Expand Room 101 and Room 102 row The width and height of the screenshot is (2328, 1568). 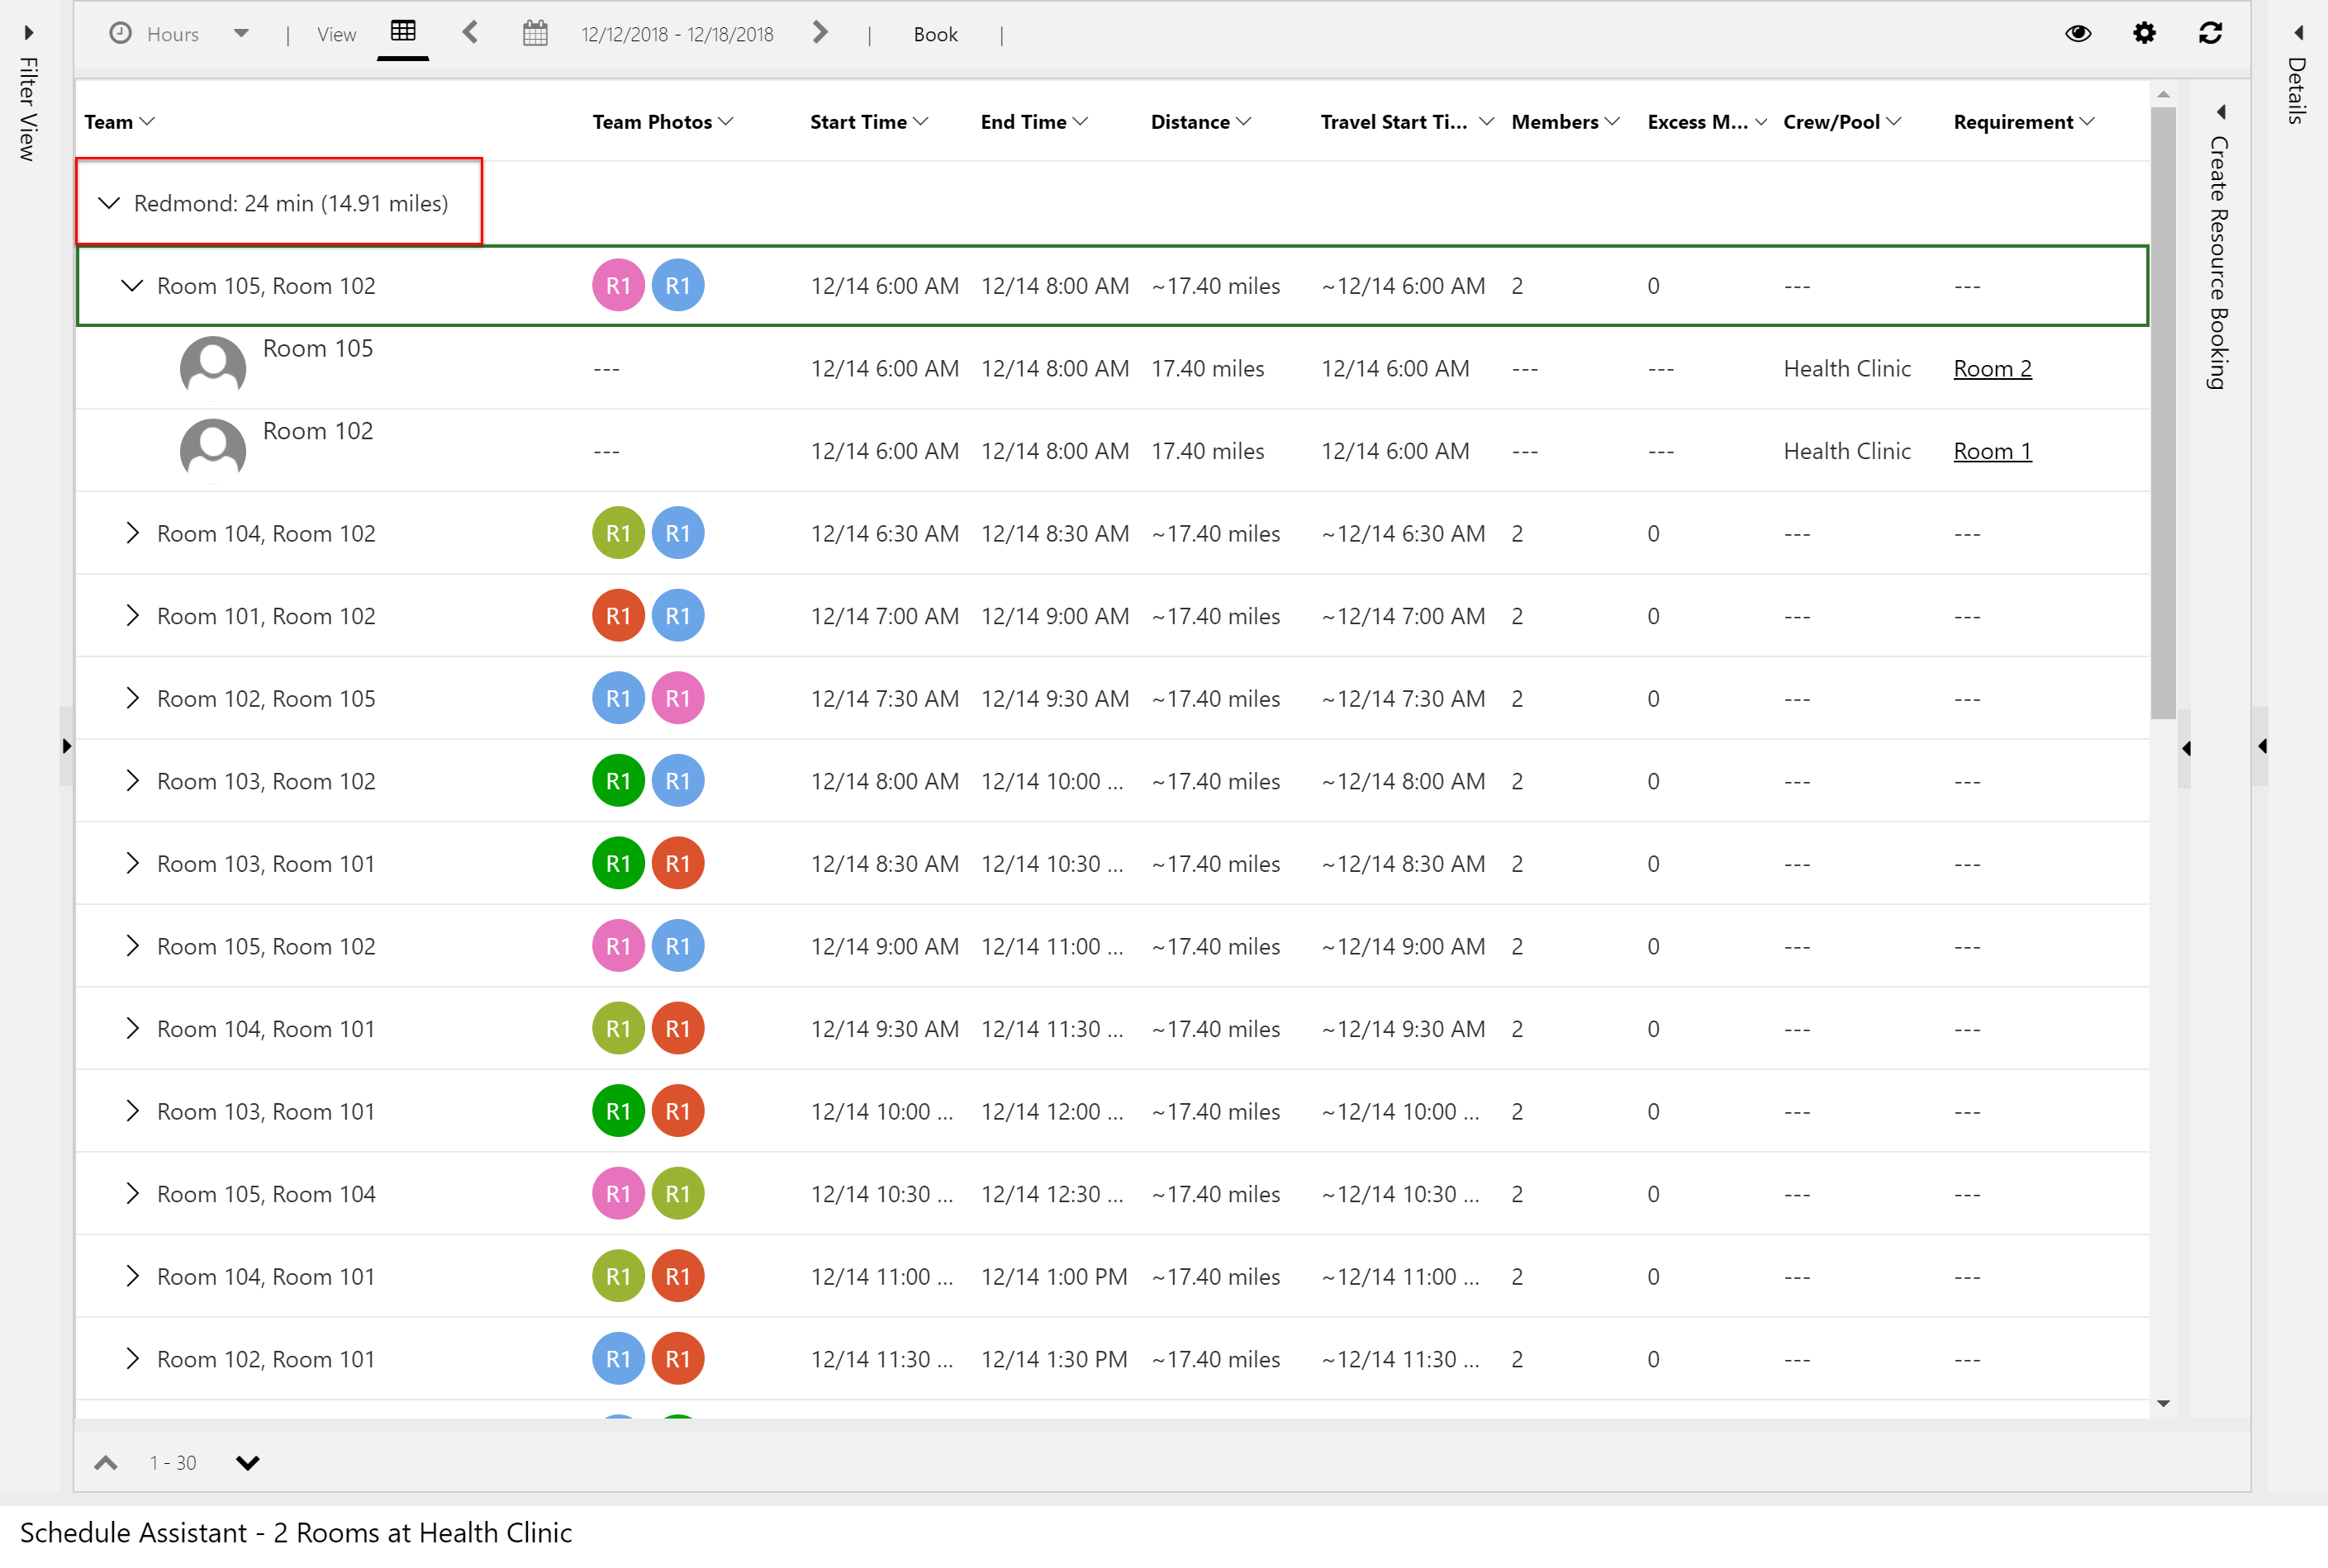pyautogui.click(x=131, y=614)
